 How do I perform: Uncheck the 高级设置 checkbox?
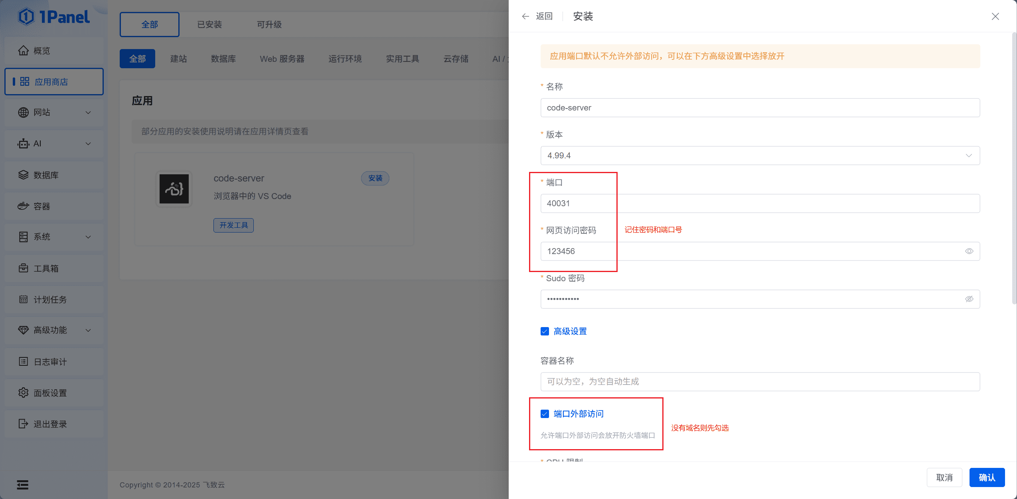[x=545, y=331]
